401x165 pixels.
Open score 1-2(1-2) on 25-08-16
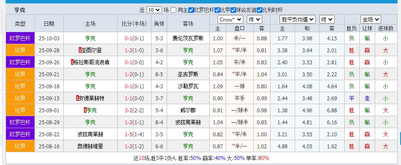[x=134, y=146]
